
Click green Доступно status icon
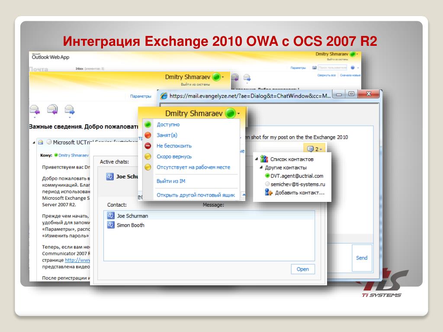click(148, 124)
